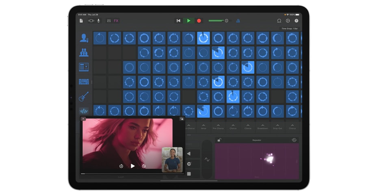Select the drum machine track
The image size is (390, 195).
tap(84, 67)
